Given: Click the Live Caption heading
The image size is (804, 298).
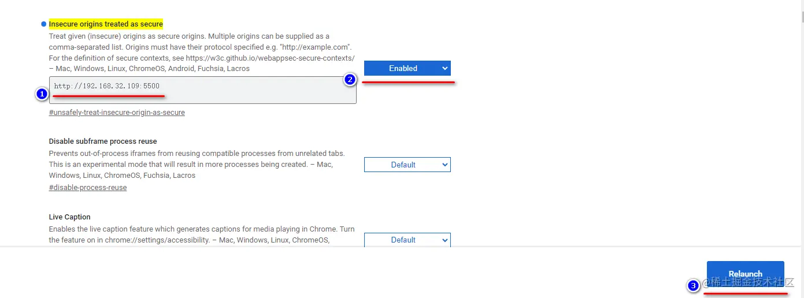Looking at the screenshot, I should (70, 217).
